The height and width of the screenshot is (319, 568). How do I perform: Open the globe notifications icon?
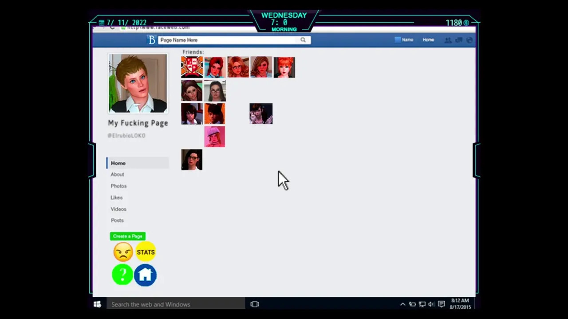(x=469, y=40)
